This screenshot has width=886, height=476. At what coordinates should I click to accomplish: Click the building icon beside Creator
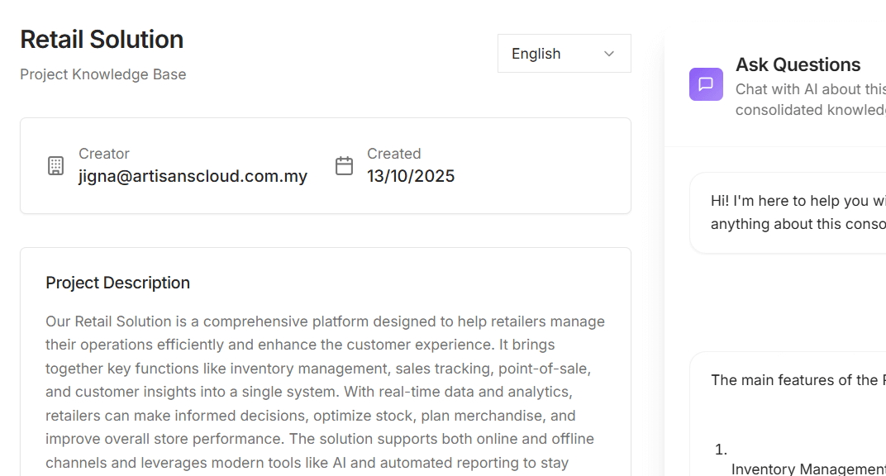coord(55,165)
